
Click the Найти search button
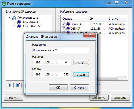(x=13, y=98)
